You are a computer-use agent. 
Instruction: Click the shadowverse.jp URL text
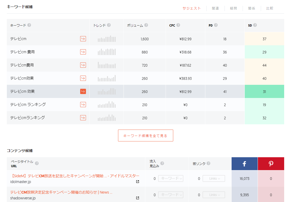click(23, 198)
